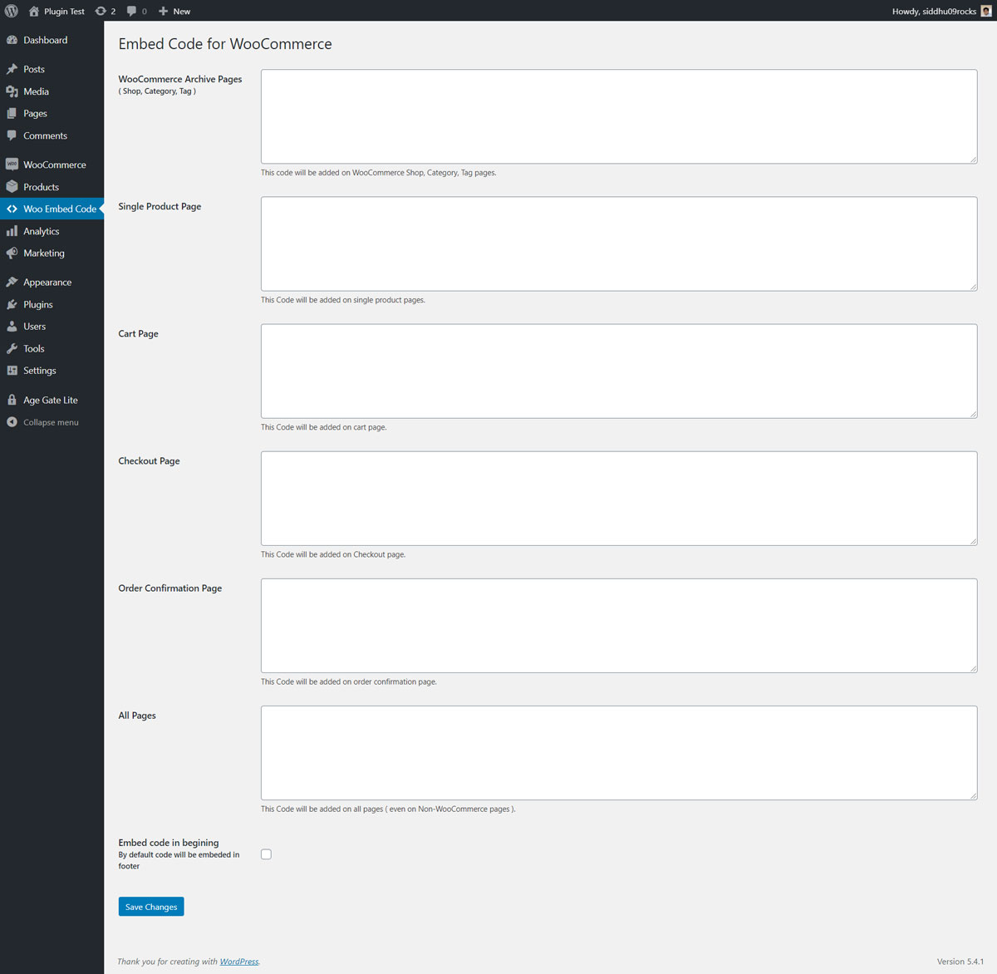Enable the Embed code in begining checkbox
The width and height of the screenshot is (997, 974).
[x=266, y=854]
